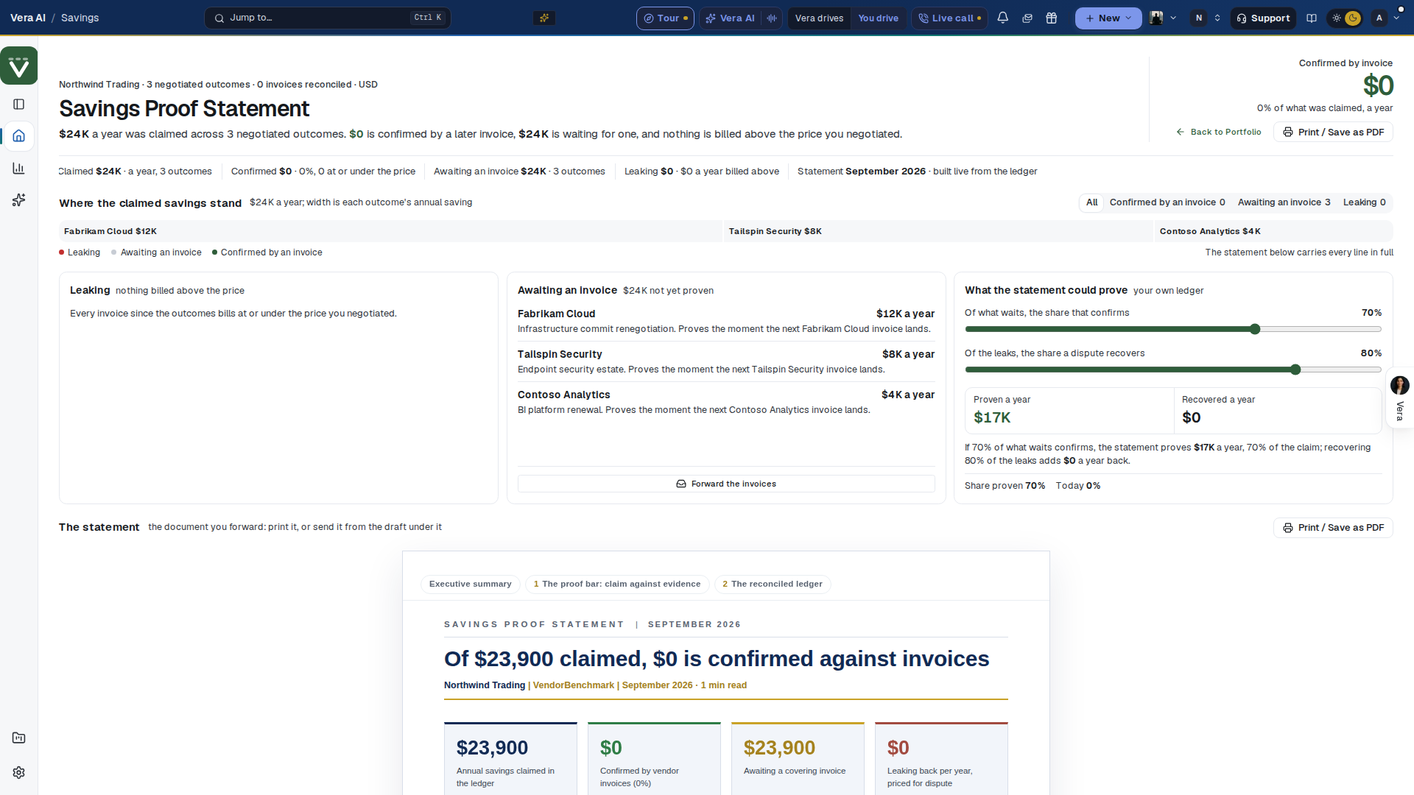Image resolution: width=1414 pixels, height=795 pixels.
Task: Open the A user account menu
Action: pos(1385,18)
